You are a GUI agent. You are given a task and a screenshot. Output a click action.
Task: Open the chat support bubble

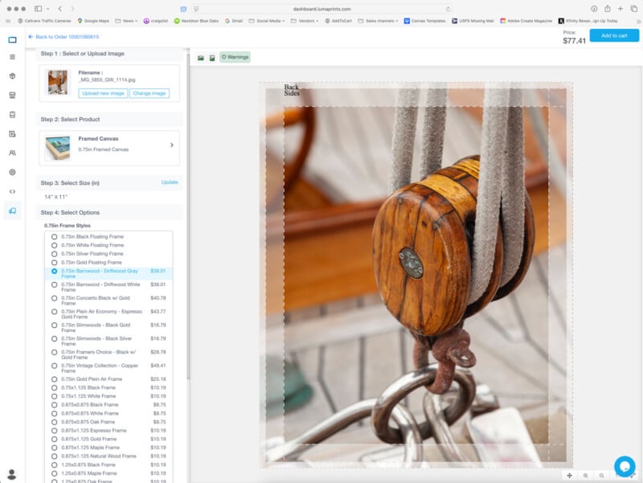(625, 466)
